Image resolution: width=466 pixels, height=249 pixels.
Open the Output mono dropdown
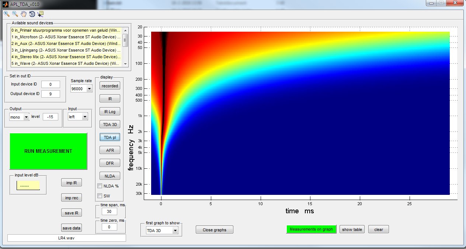19,117
